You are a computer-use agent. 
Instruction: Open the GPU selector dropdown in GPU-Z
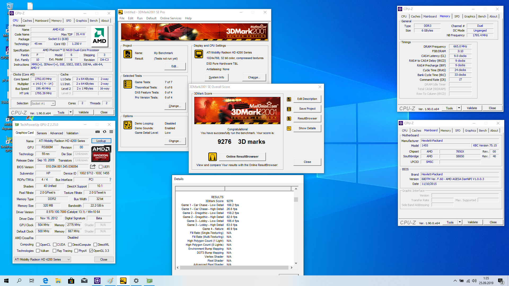(42, 260)
